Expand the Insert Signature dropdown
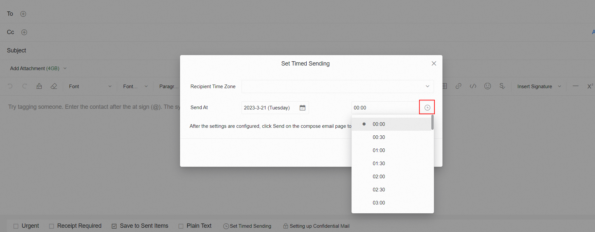595x232 pixels. tap(560, 87)
